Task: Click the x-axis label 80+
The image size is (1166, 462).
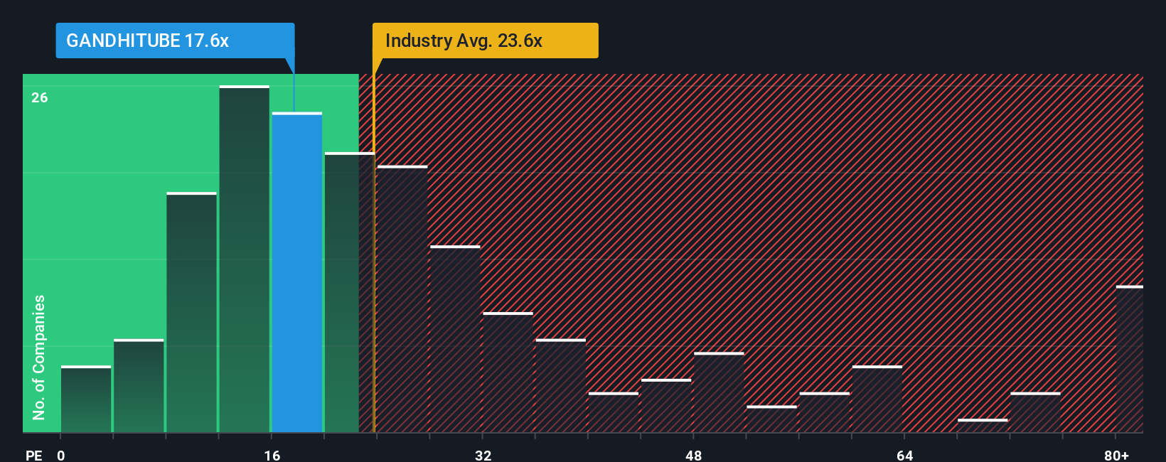Action: pyautogui.click(x=1117, y=455)
